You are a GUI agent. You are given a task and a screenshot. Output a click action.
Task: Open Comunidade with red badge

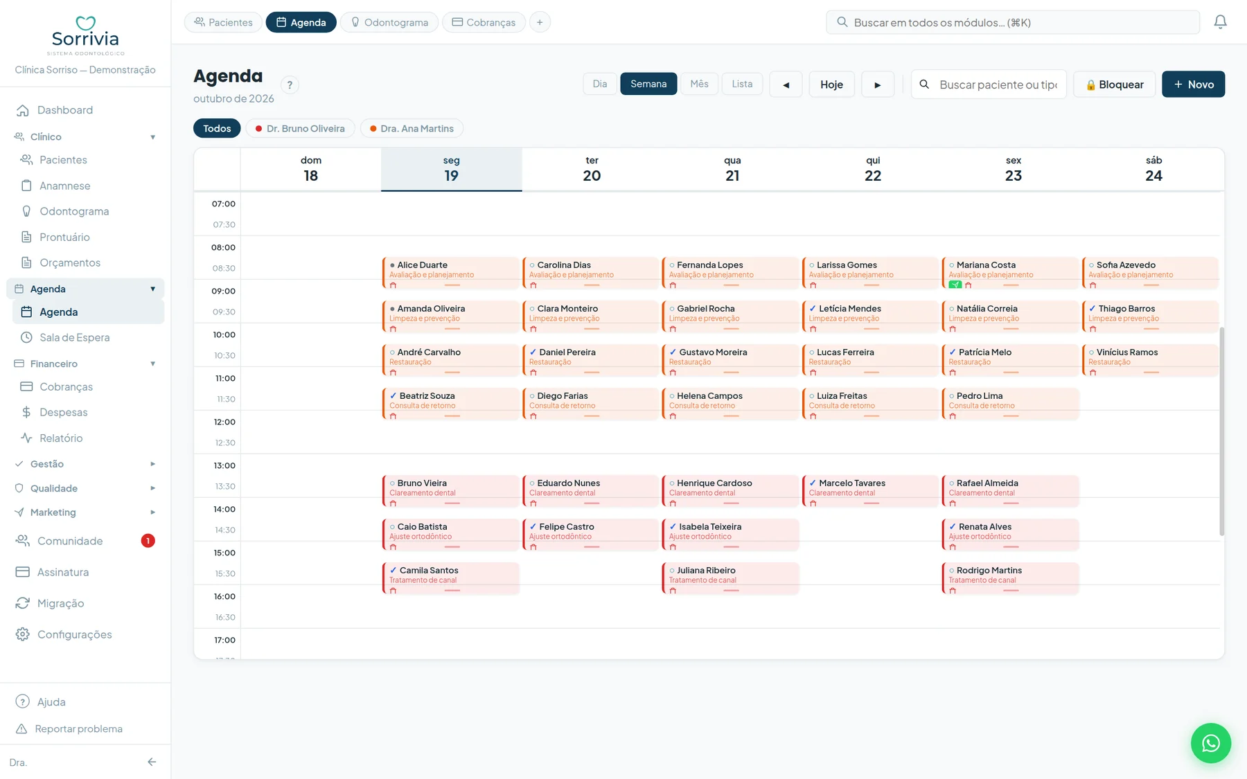pos(85,541)
